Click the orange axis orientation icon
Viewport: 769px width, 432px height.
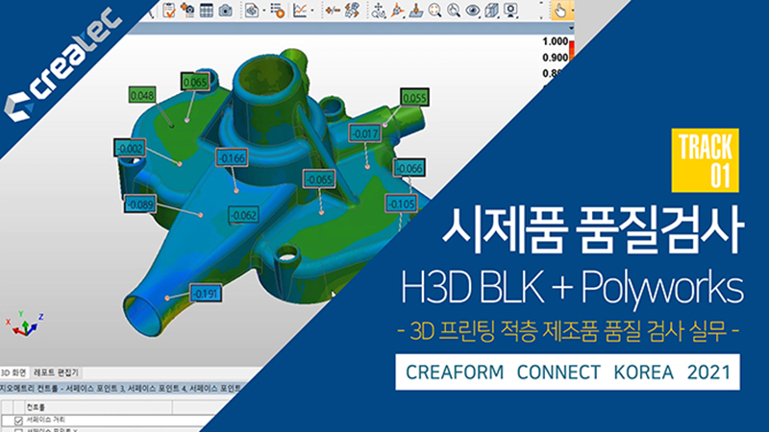click(397, 11)
